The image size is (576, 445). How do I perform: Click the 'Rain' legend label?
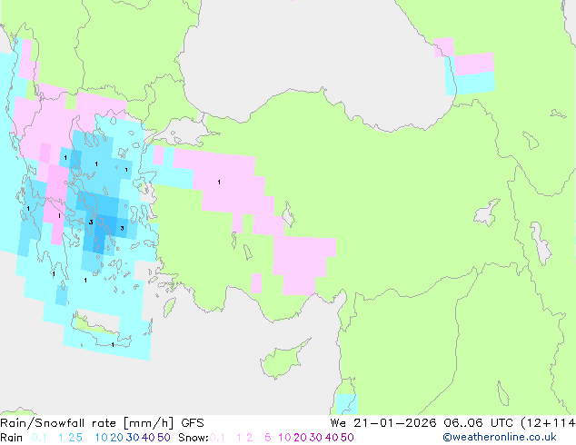(12, 438)
